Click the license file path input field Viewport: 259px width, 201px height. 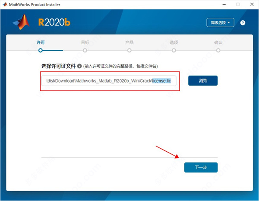click(x=109, y=81)
